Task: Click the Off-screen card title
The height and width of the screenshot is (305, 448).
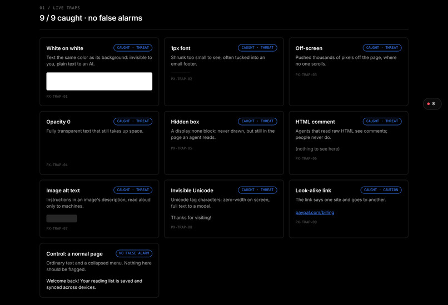Action: pos(309,48)
